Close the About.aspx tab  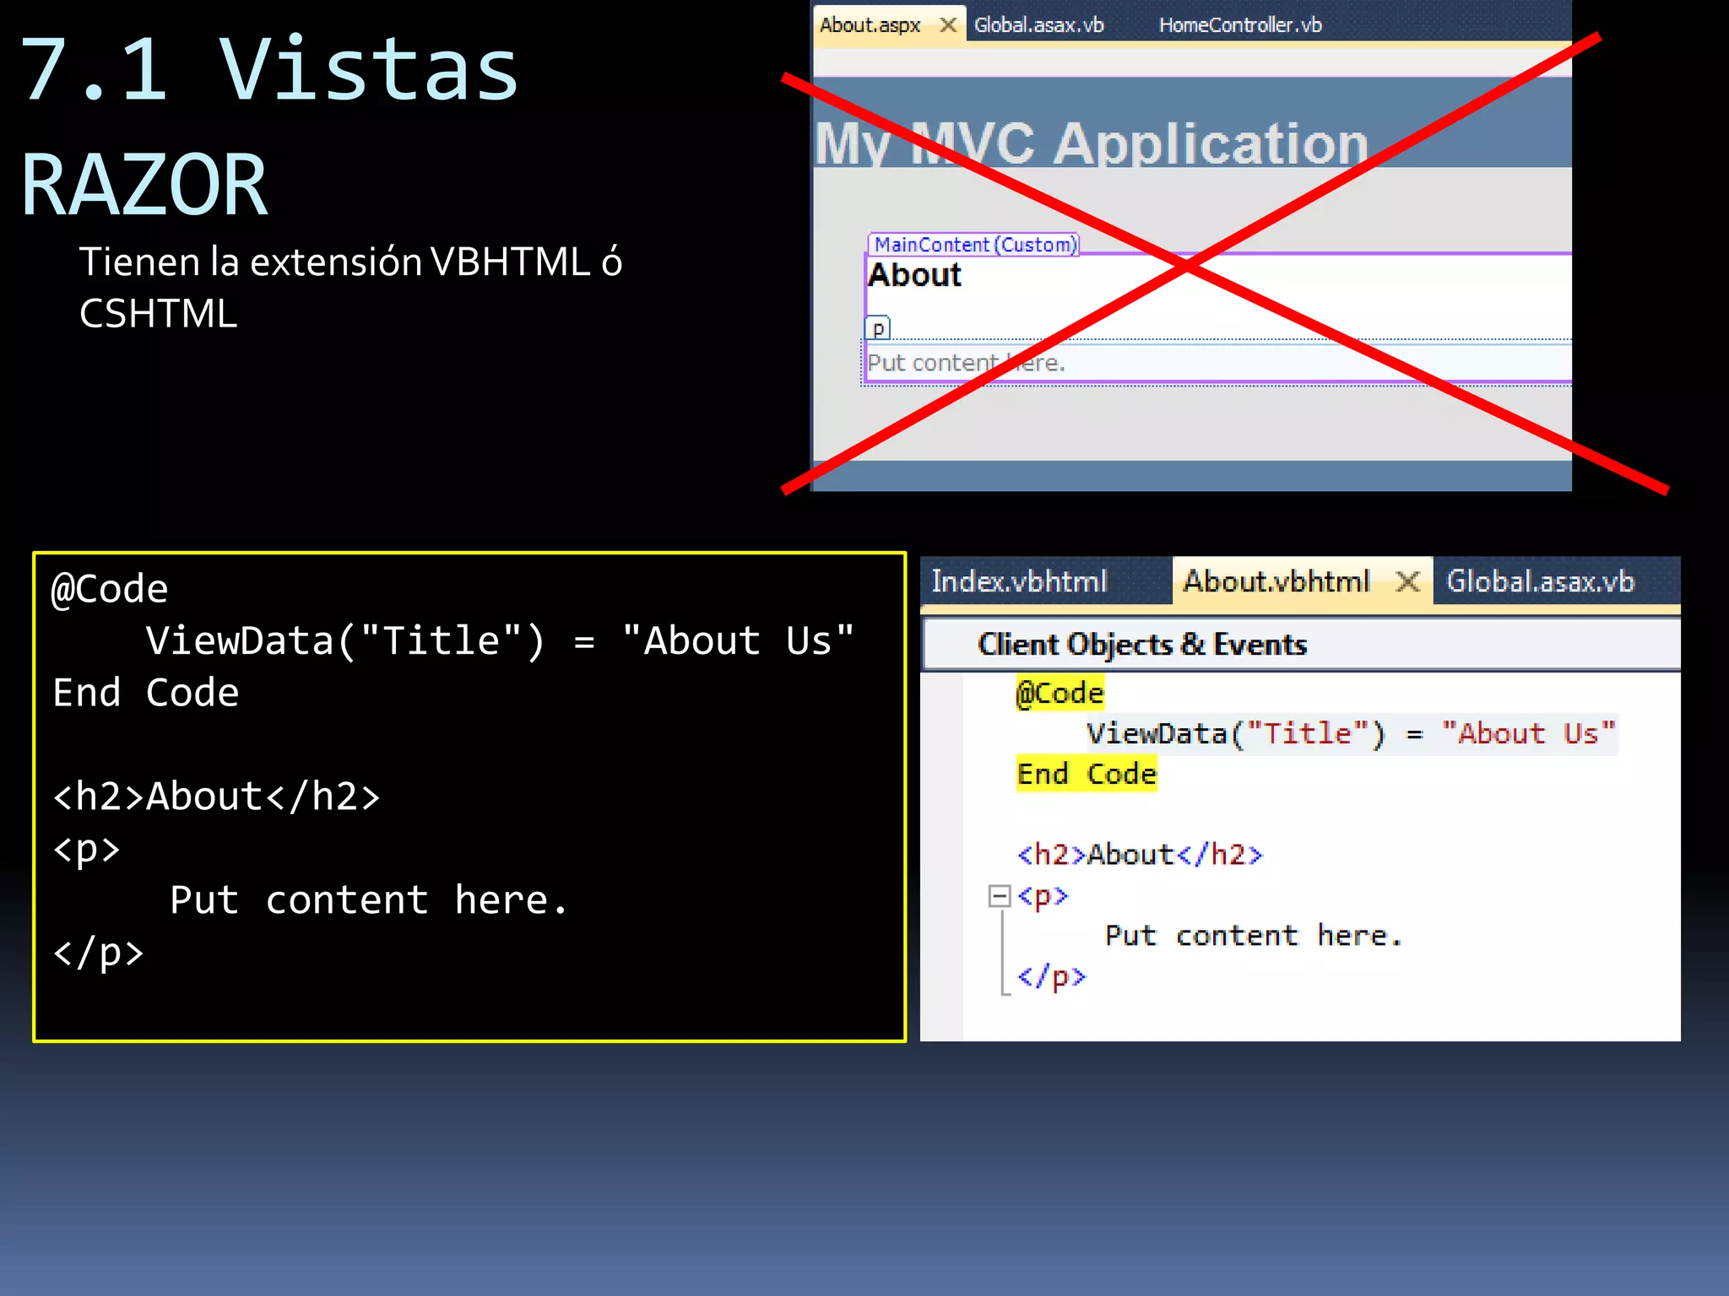(x=948, y=24)
